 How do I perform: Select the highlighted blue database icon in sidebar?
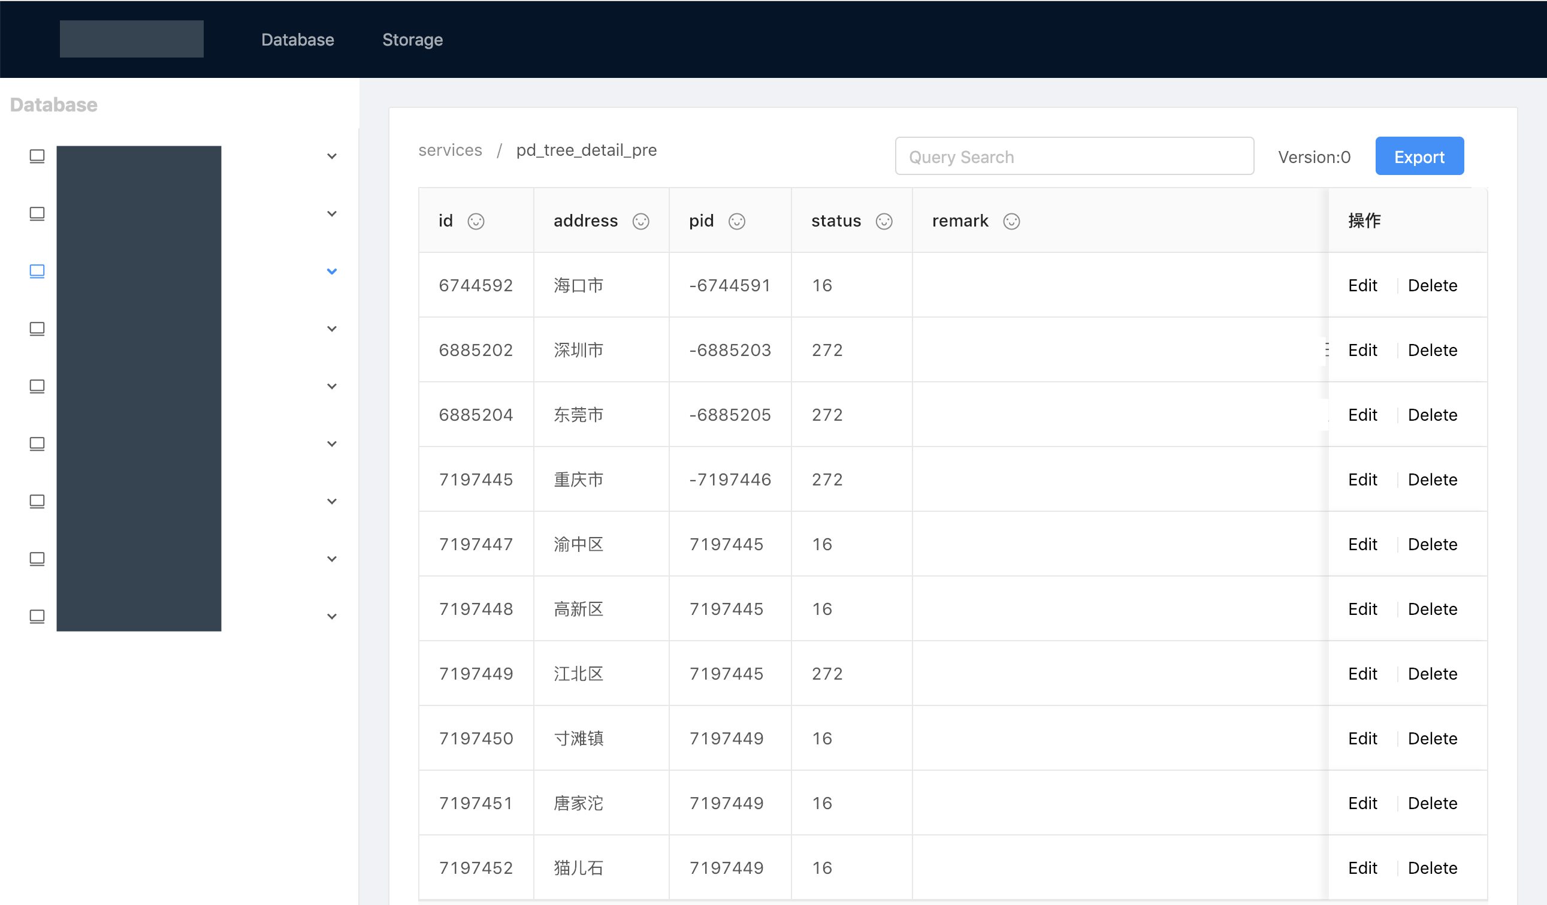[x=37, y=271]
